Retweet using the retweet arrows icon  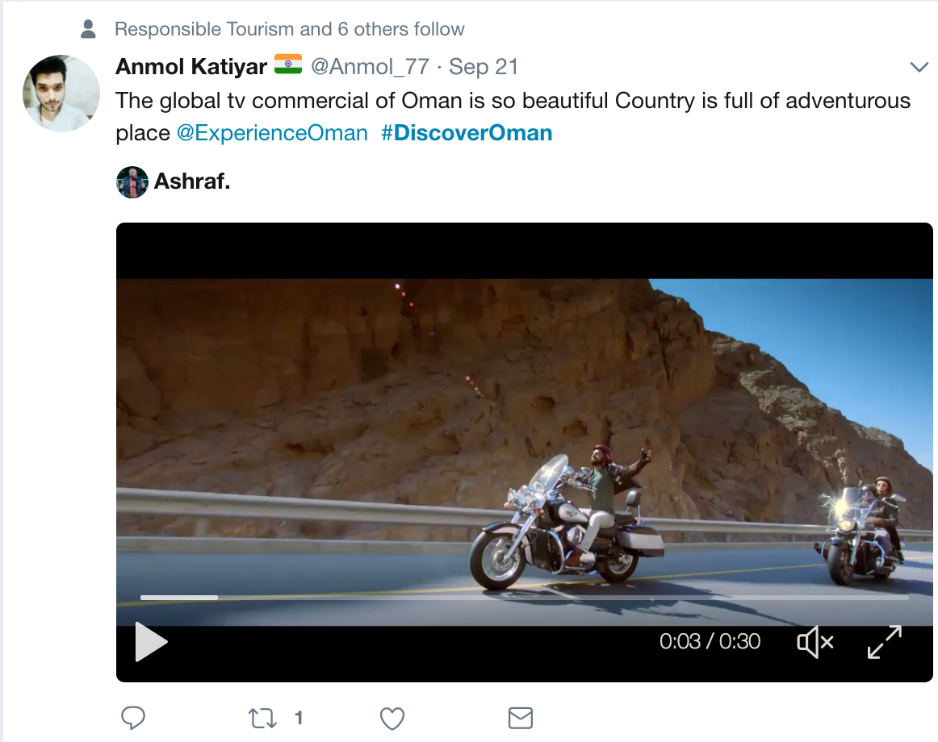click(x=262, y=718)
